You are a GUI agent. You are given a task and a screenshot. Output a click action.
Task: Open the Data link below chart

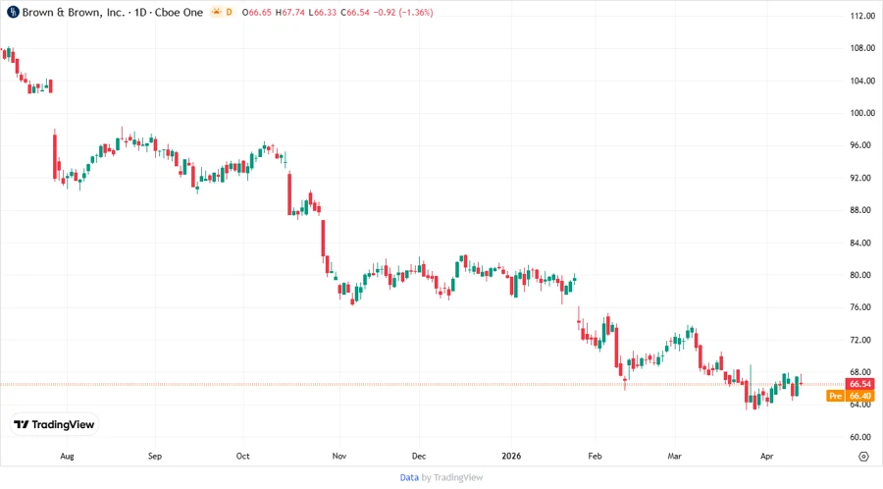409,477
